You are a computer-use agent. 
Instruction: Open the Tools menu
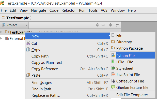pyautogui.click(x=93, y=10)
